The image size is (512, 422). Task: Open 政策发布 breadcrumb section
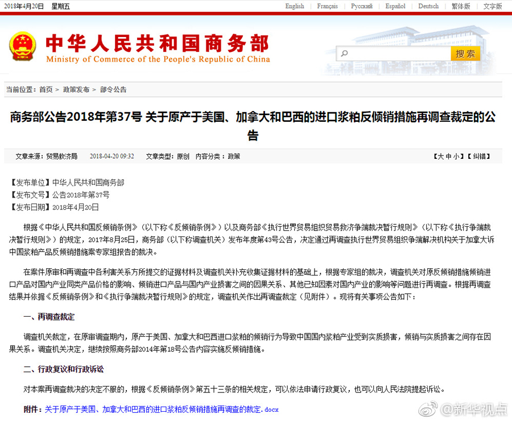point(76,89)
